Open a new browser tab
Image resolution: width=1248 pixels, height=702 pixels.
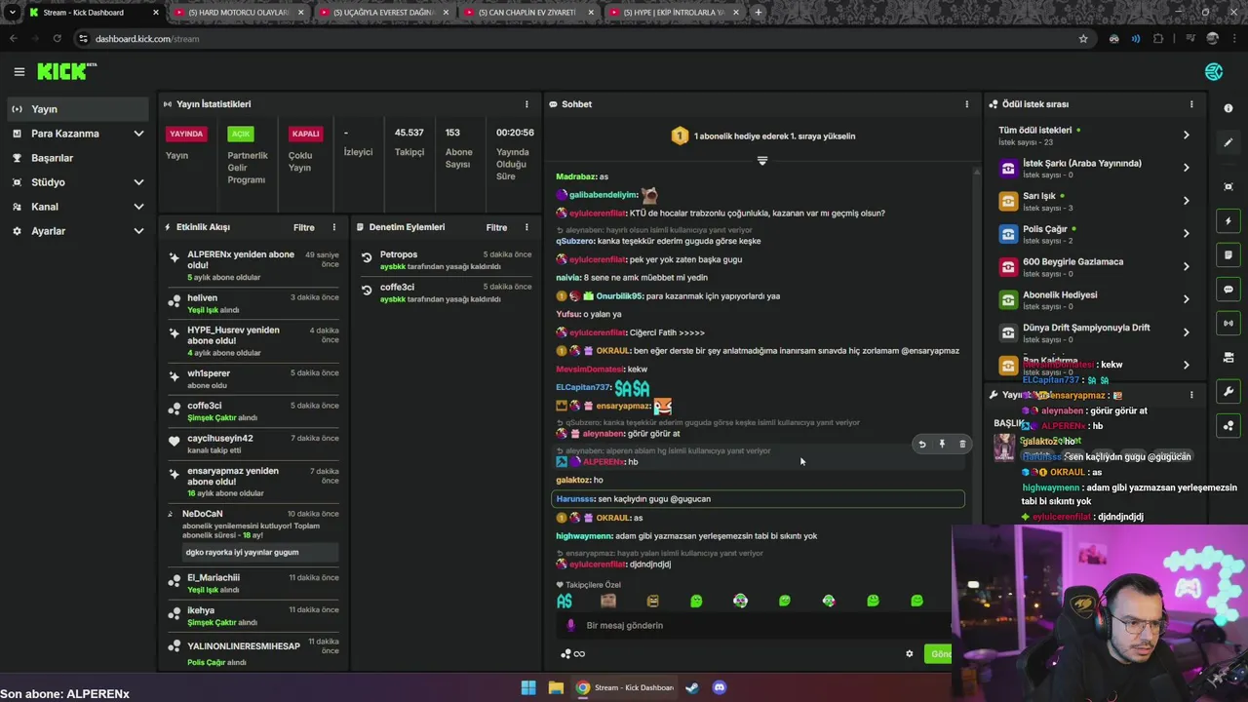click(759, 13)
